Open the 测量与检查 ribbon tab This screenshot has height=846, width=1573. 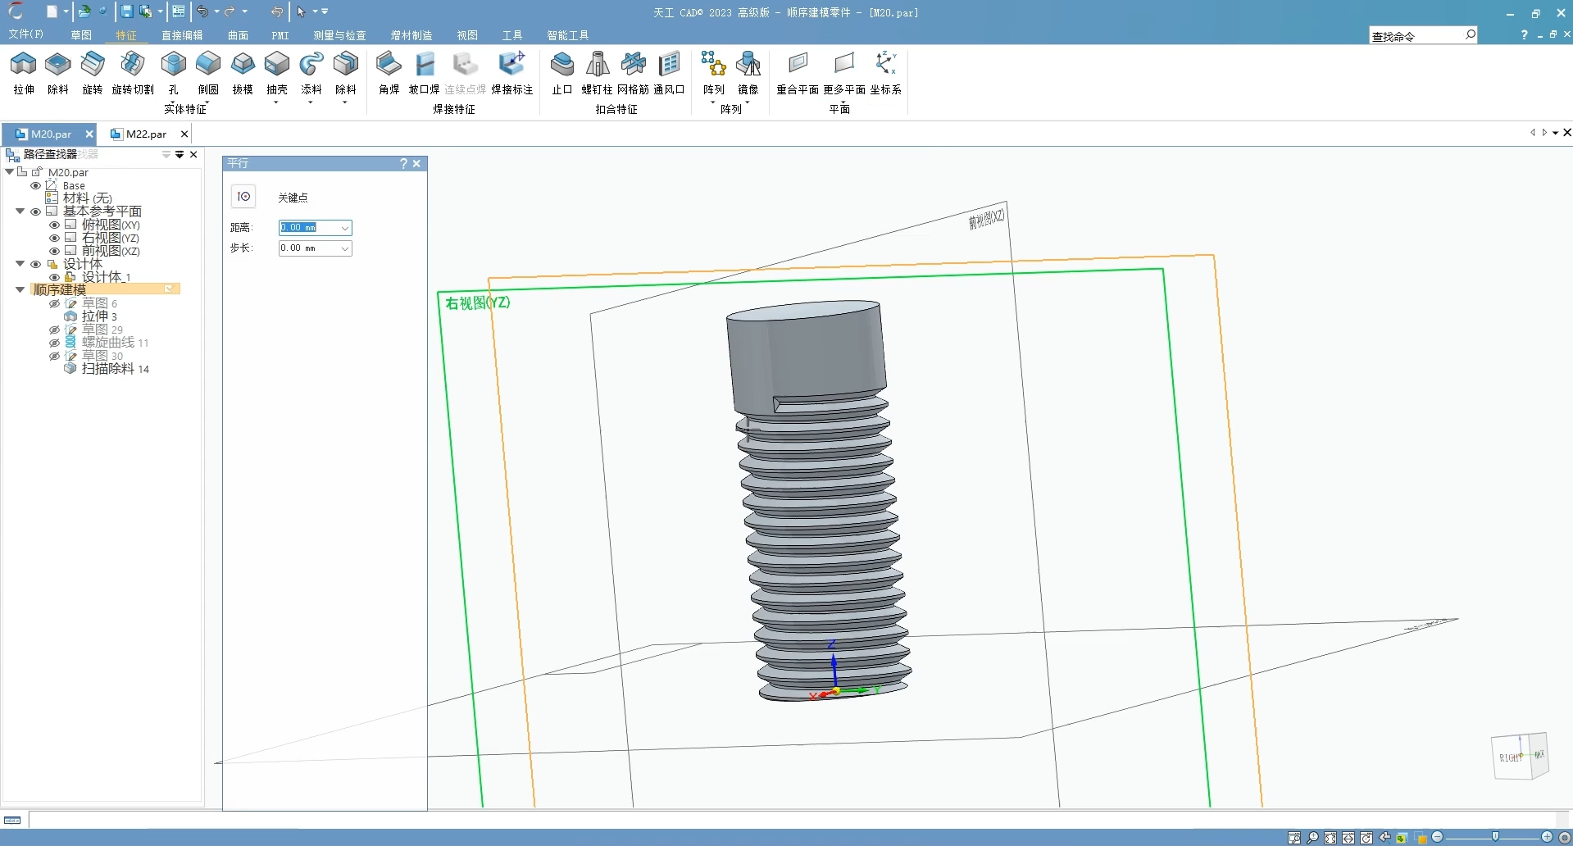pos(339,35)
